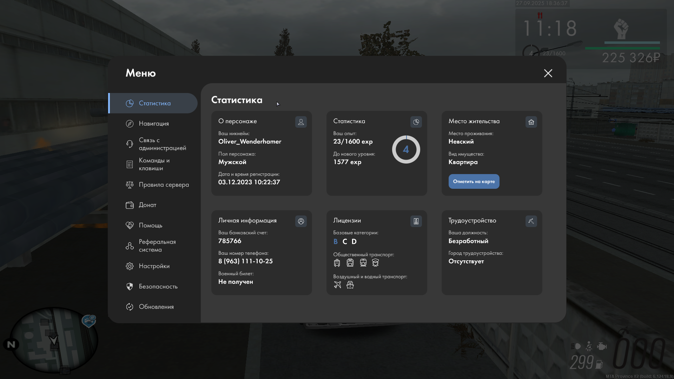
Task: Click the house icon in Место жительства card
Action: pyautogui.click(x=531, y=122)
